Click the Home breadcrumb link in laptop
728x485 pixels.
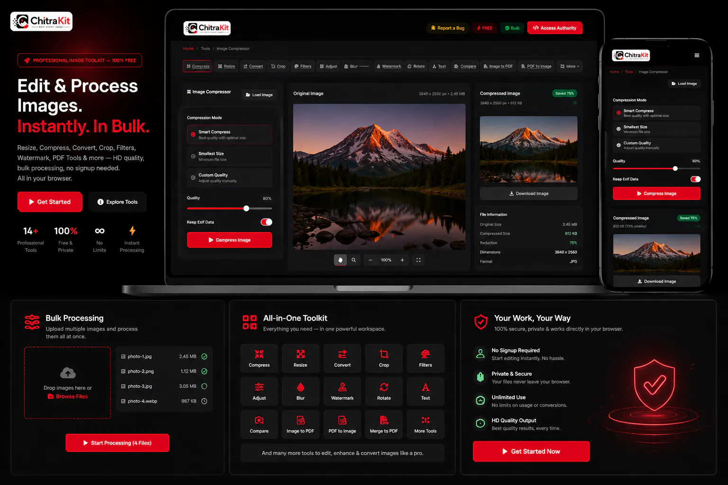point(188,49)
